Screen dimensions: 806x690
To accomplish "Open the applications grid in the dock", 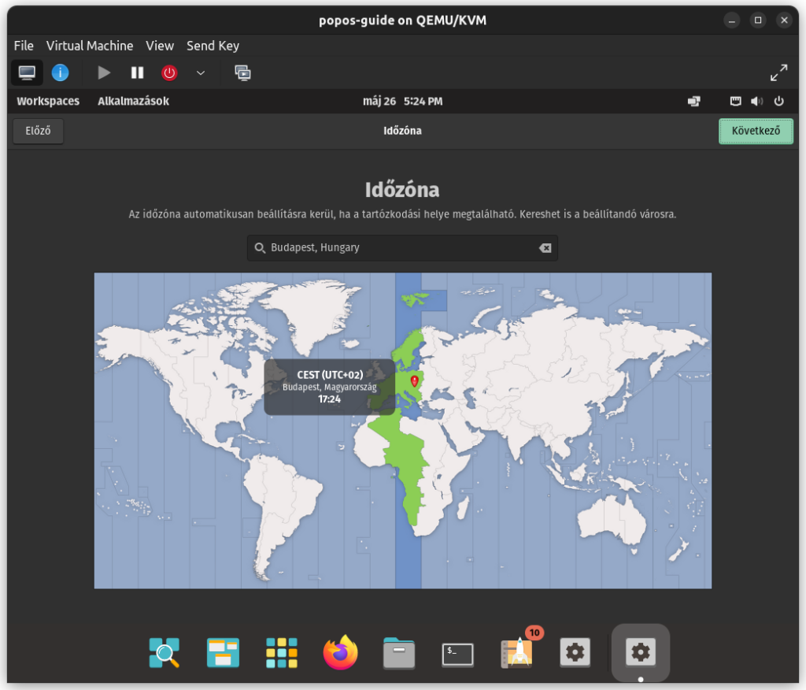I will coord(282,652).
